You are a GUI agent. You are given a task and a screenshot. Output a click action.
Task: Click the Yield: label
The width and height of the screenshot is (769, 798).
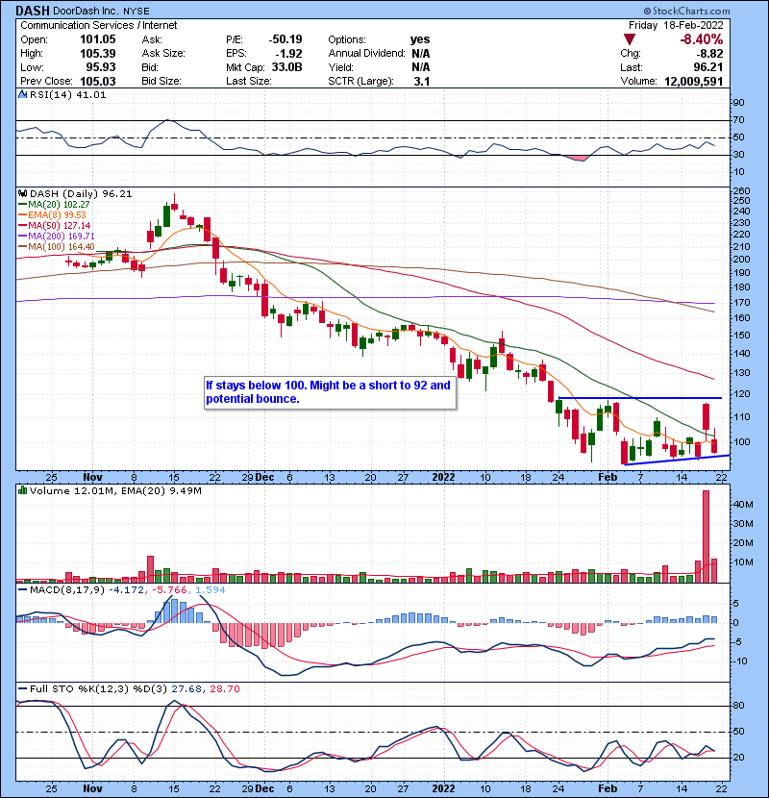point(340,67)
